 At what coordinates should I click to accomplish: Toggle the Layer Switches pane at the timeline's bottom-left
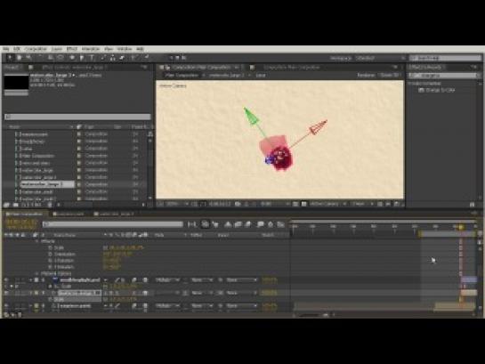coord(7,315)
